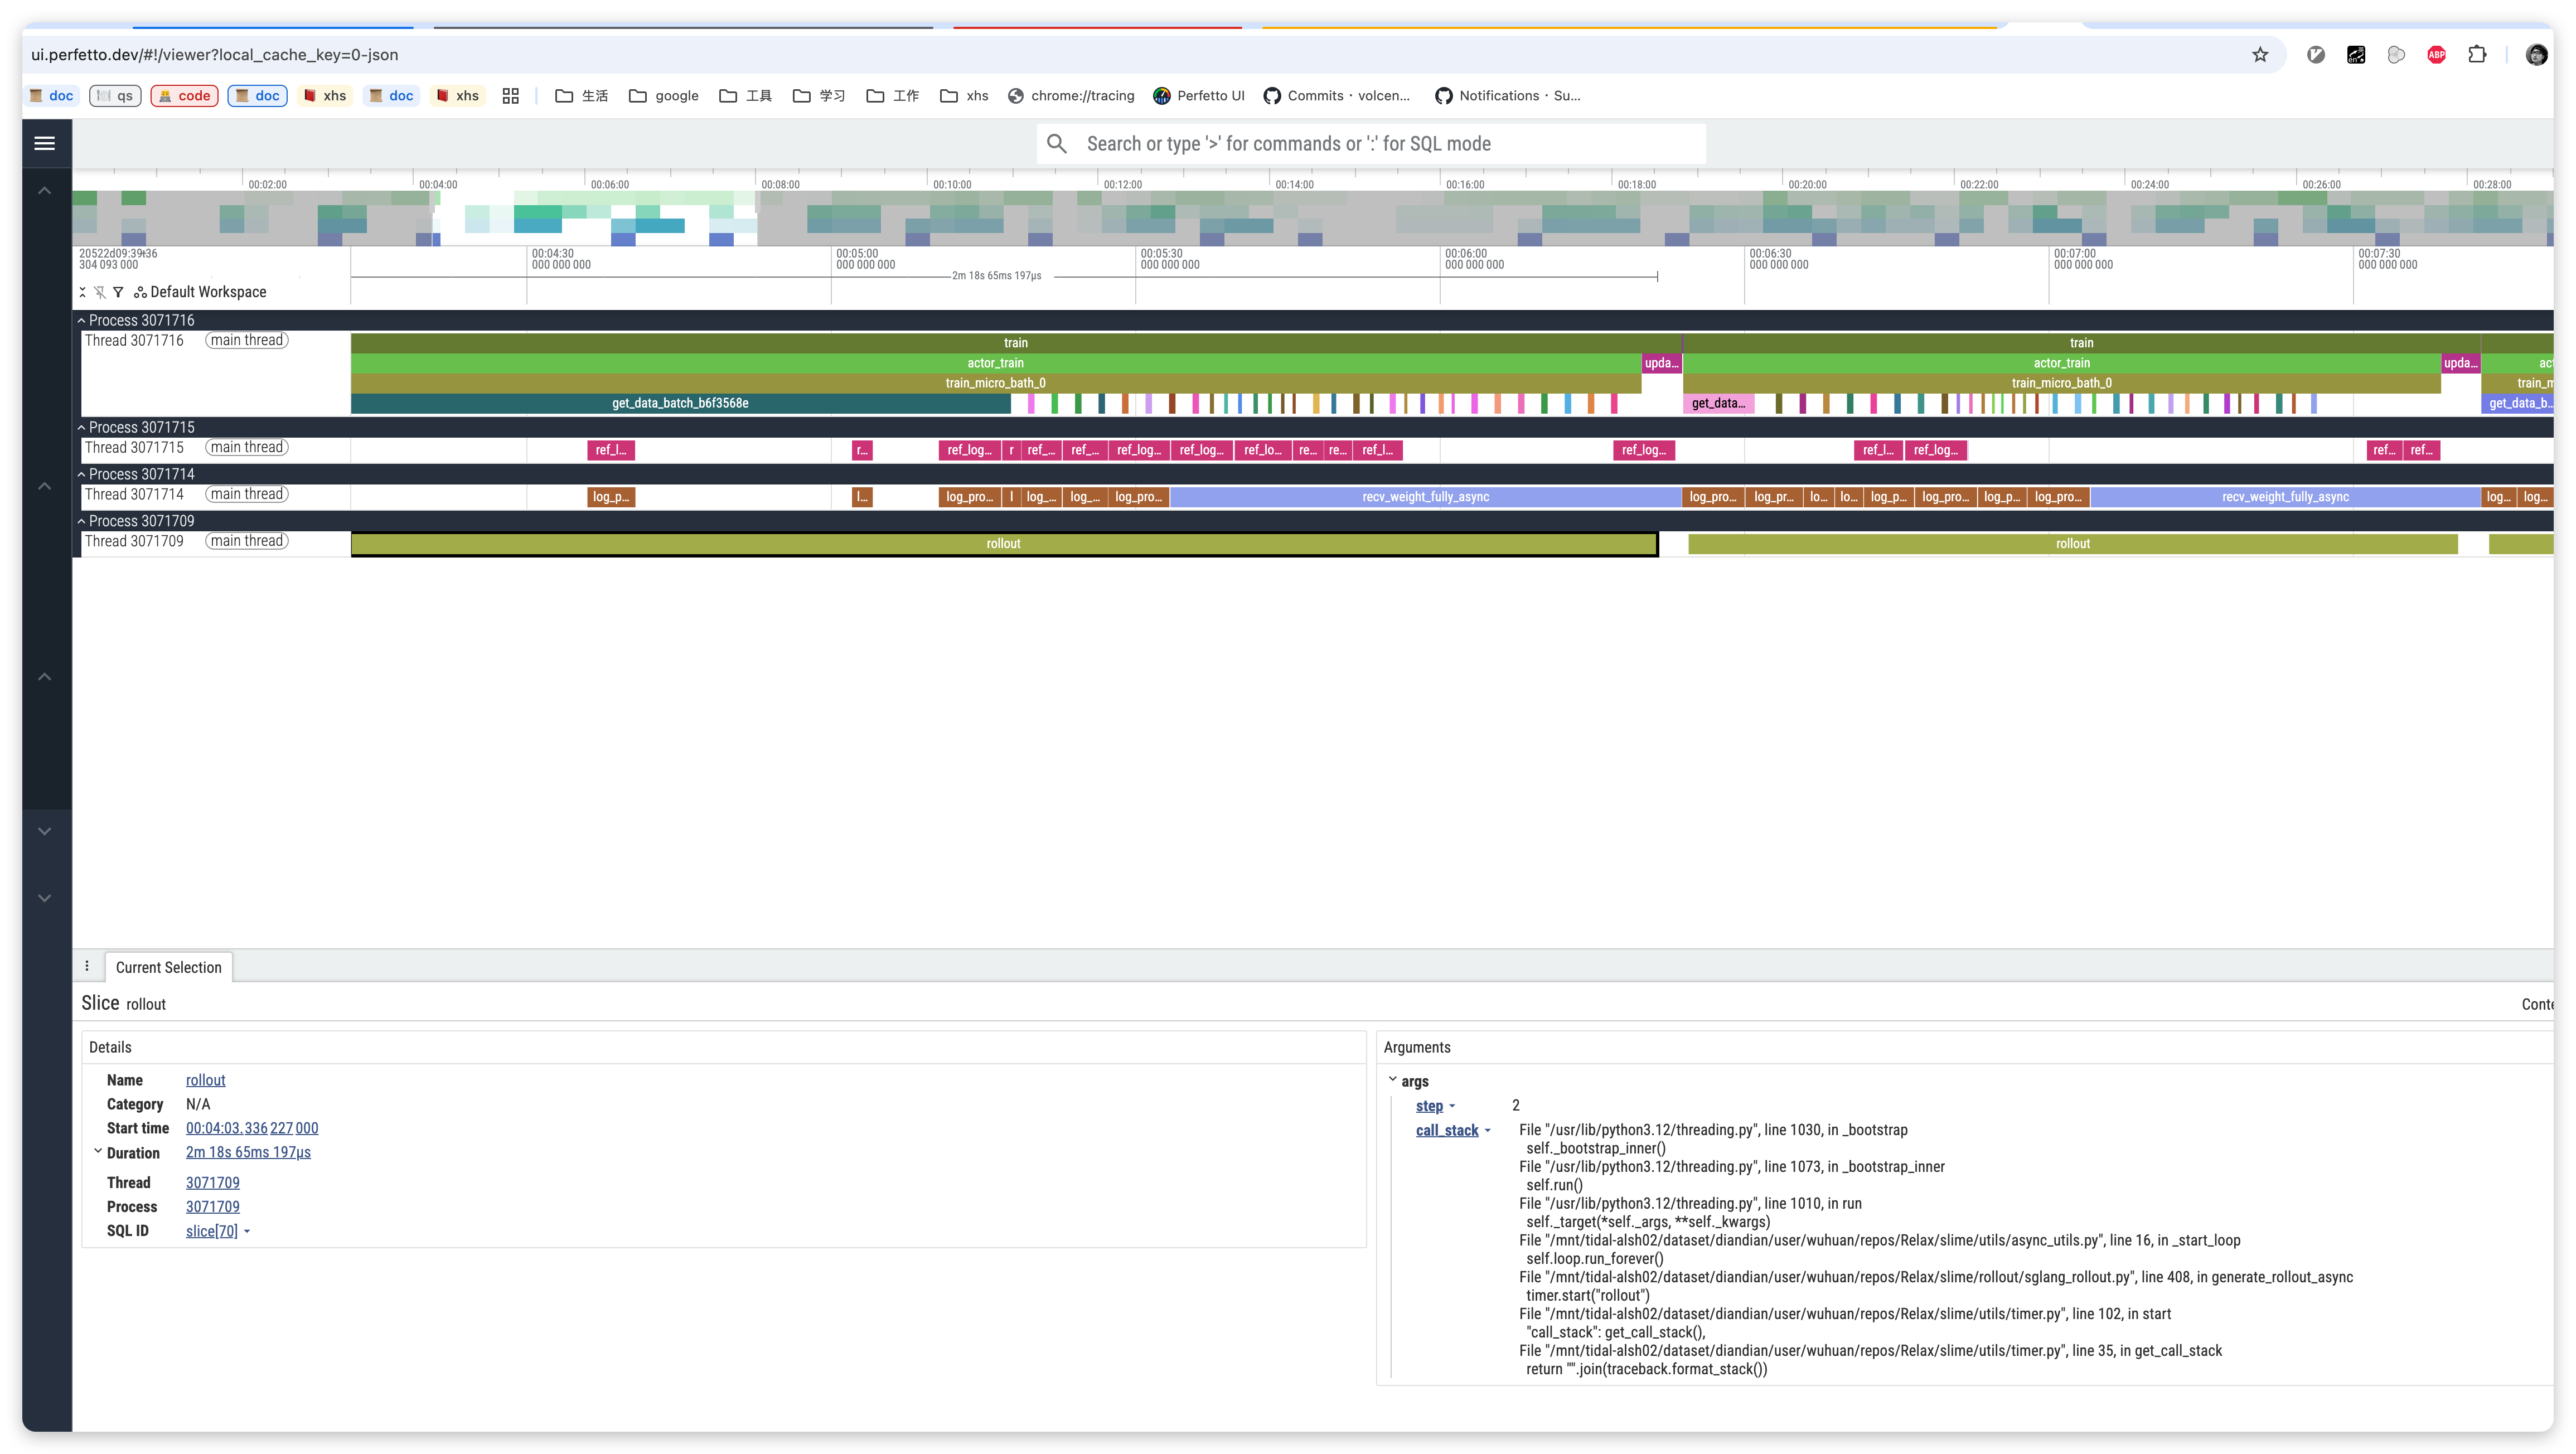This screenshot has width=2576, height=1454.
Task: Click the magnifier search icon
Action: [x=1056, y=144]
